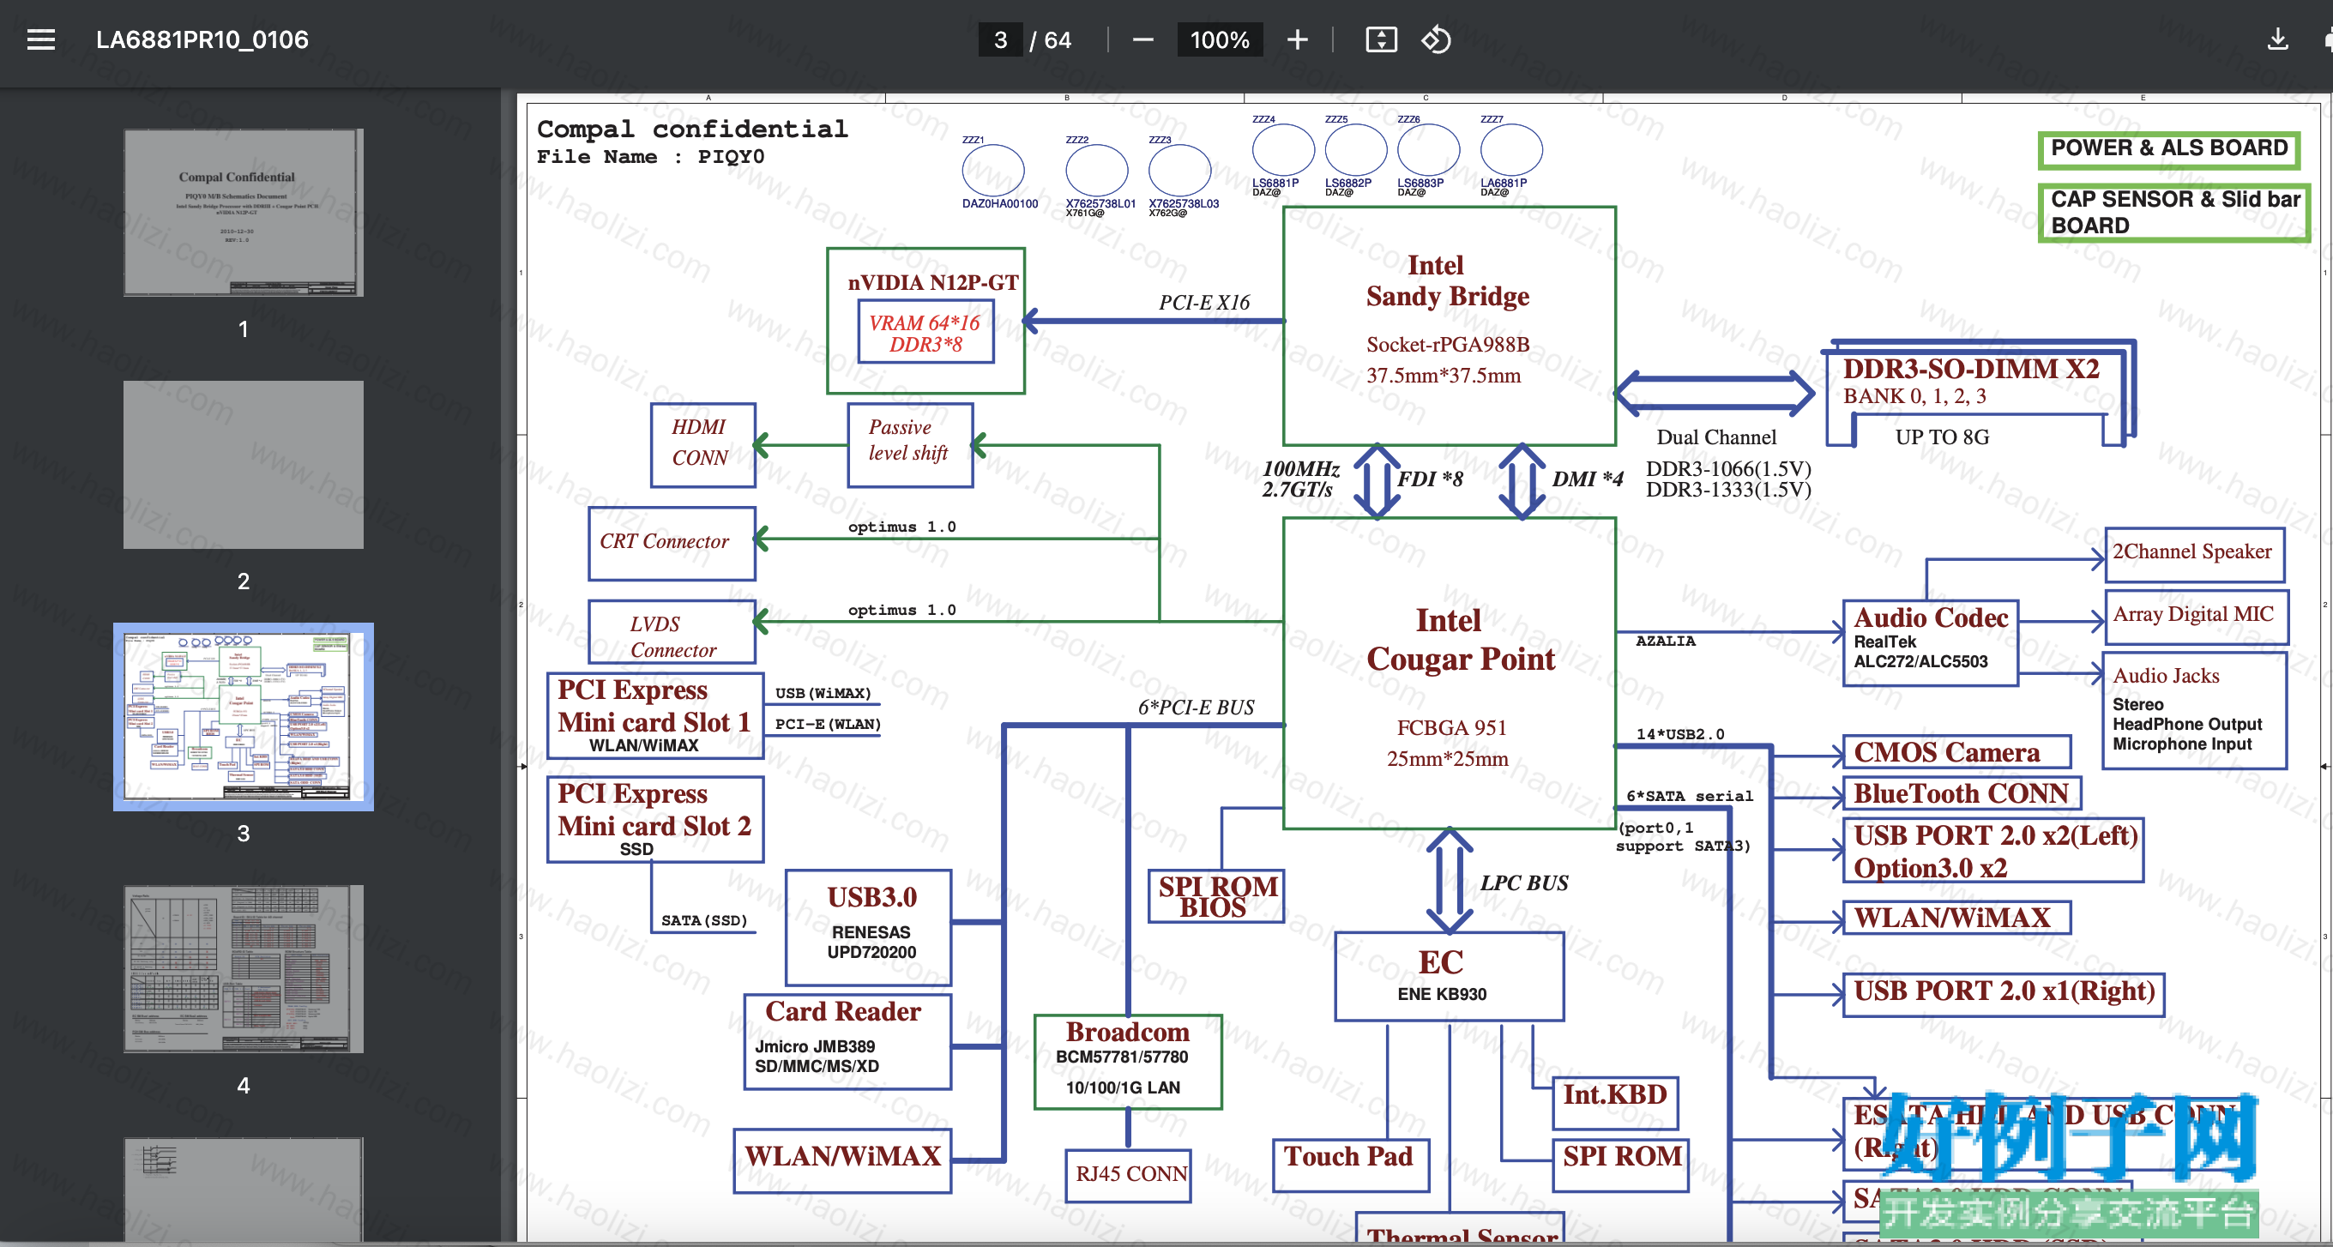The height and width of the screenshot is (1247, 2333).
Task: Click the 14*USB2.0 label
Action: pyautogui.click(x=1680, y=734)
